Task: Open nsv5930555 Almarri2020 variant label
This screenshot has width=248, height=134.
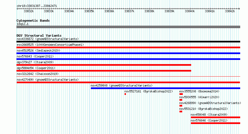Action: (x=199, y=97)
